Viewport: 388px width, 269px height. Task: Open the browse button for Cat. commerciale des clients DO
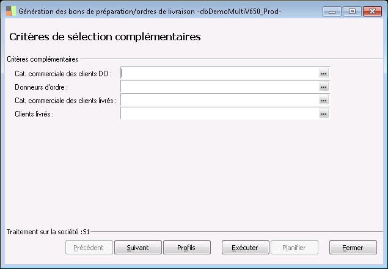[x=324, y=73]
